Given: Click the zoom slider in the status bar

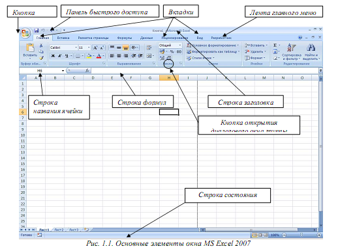Looking at the screenshot, I should [301, 235].
